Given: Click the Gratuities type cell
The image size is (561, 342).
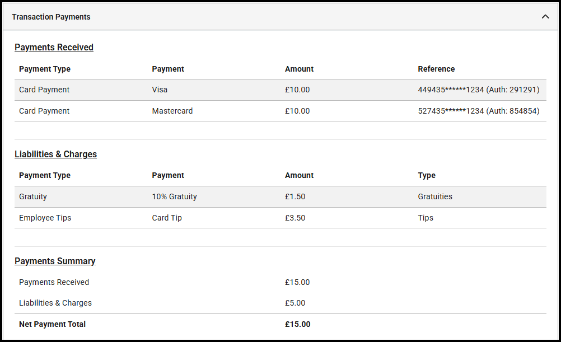Looking at the screenshot, I should coord(435,196).
